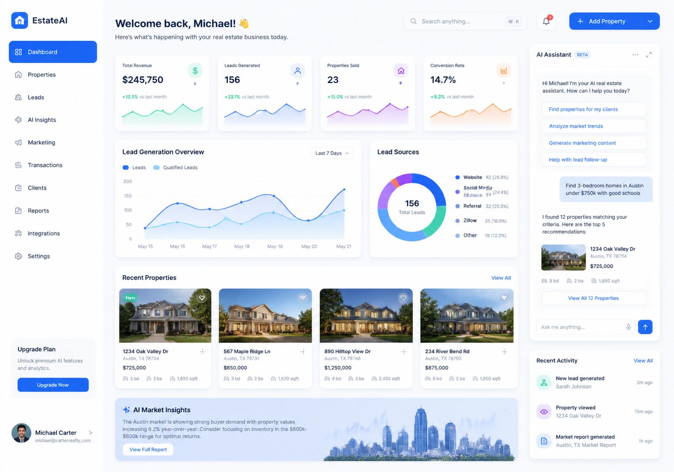Click the BETA badge beside AI Assistant
The height and width of the screenshot is (472, 674).
tap(582, 55)
